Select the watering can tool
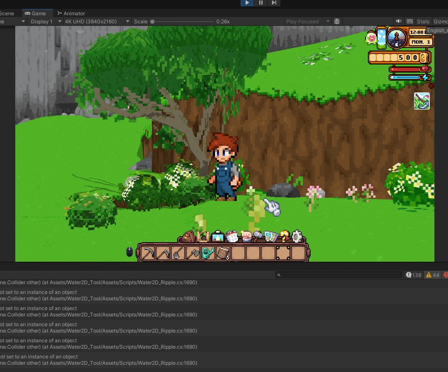The height and width of the screenshot is (372, 448). [207, 253]
